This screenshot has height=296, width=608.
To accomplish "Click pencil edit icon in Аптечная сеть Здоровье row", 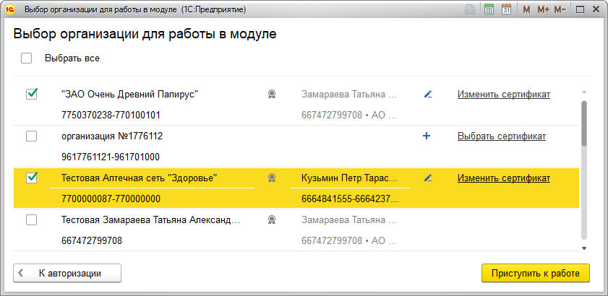I will pos(427,178).
